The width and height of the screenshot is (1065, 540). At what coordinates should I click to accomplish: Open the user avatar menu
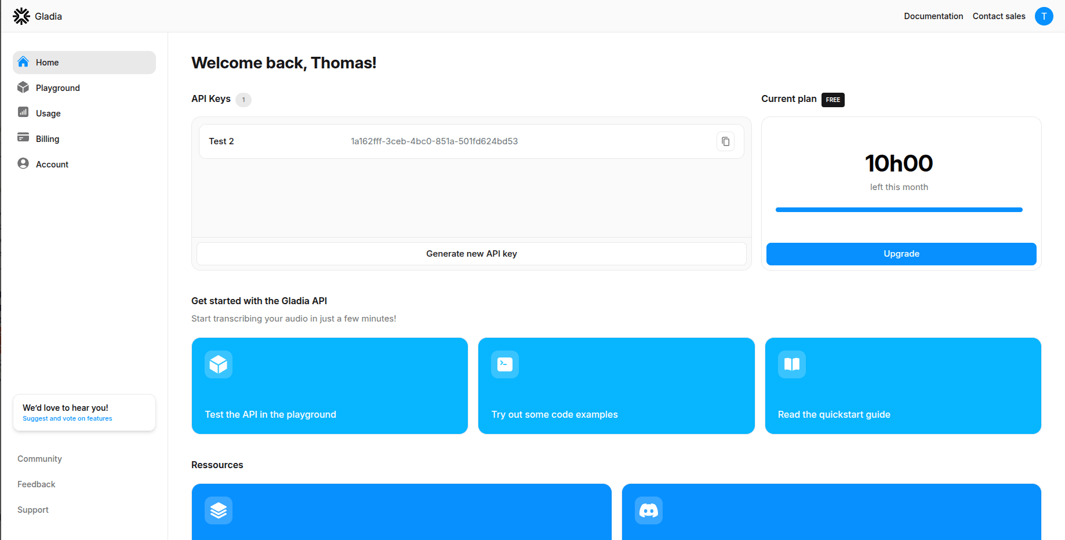point(1044,16)
